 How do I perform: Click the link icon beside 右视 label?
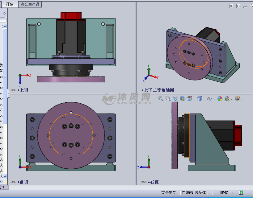tap(144, 182)
